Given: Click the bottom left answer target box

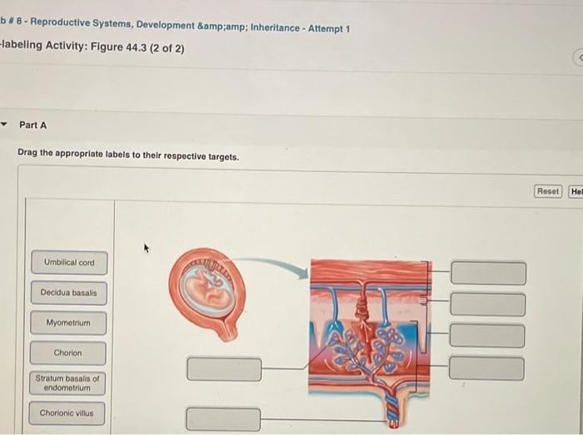Looking at the screenshot, I should pyautogui.click(x=223, y=419).
